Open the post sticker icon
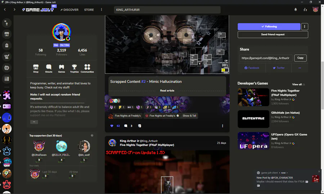This screenshot has height=194, width=324. pos(139,126)
